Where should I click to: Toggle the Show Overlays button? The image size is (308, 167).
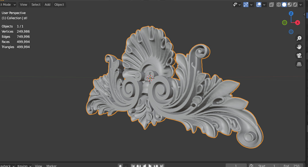tap(259, 5)
